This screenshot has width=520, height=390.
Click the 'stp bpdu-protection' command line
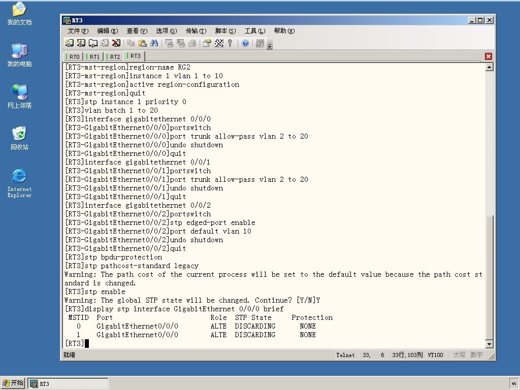[x=113, y=257]
